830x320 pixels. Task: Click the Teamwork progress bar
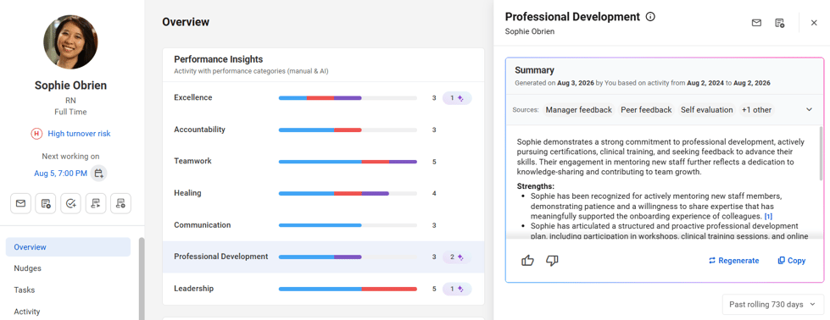pyautogui.click(x=348, y=162)
